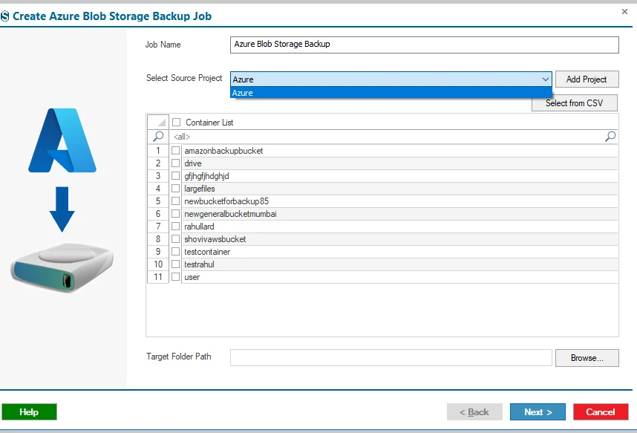Check the testrahul checkbox
Screen dimensions: 637x433
point(175,264)
